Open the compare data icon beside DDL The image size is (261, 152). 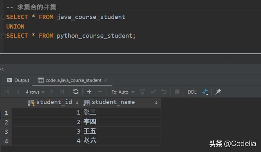pyautogui.click(x=205, y=92)
